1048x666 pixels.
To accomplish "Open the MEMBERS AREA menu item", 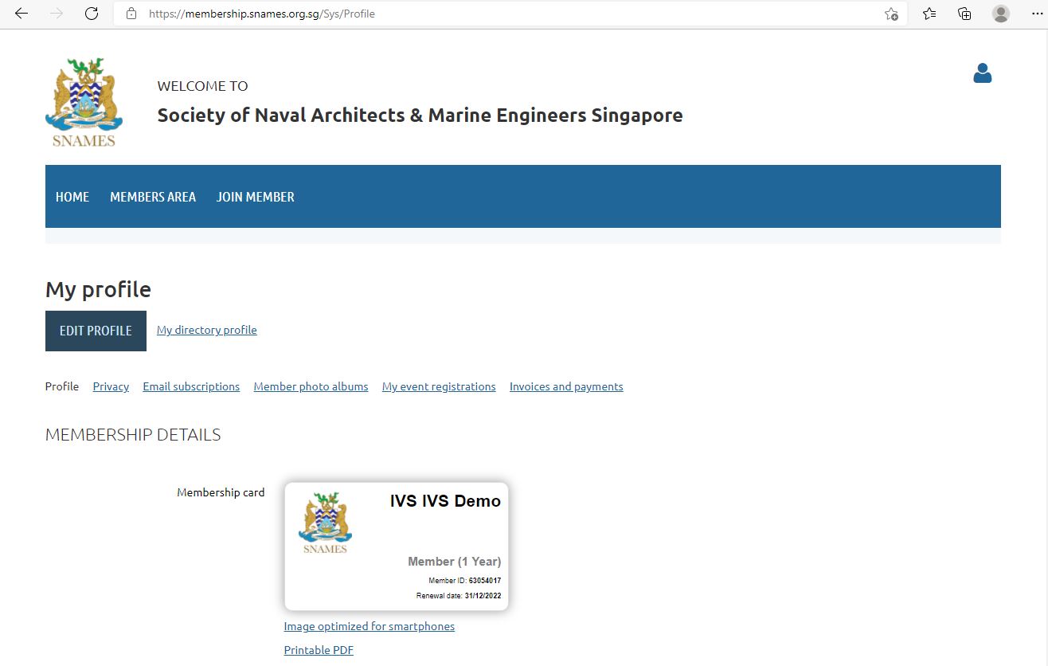I will 153,197.
